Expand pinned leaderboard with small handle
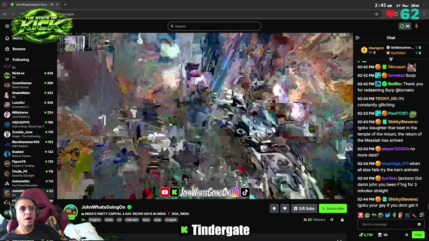 pos(391,59)
